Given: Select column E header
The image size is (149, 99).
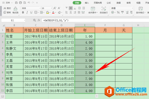Looking at the screenshot, I should pos(85,25).
